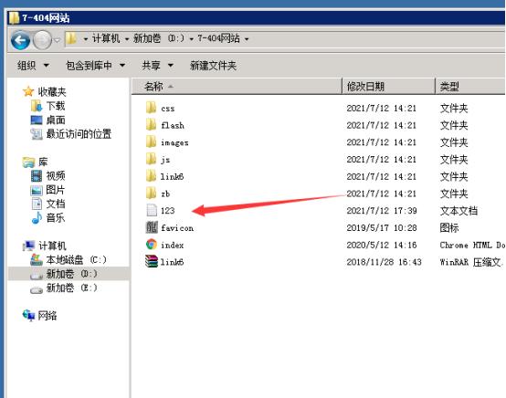Click the file name index

click(x=173, y=246)
